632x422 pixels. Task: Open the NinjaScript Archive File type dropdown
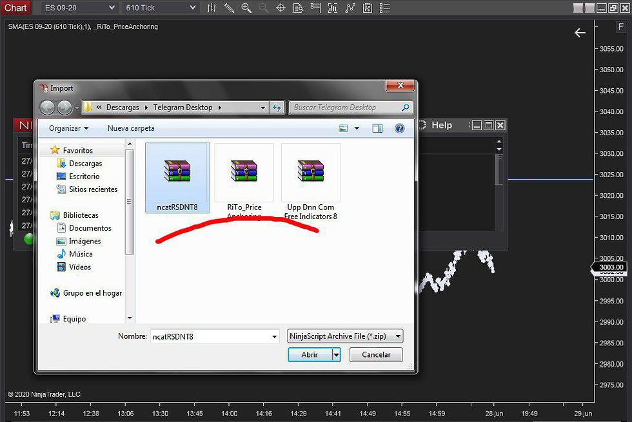point(345,336)
